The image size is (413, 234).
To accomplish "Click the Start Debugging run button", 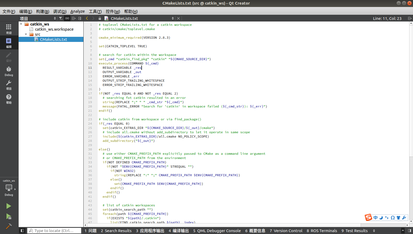I will (9, 216).
